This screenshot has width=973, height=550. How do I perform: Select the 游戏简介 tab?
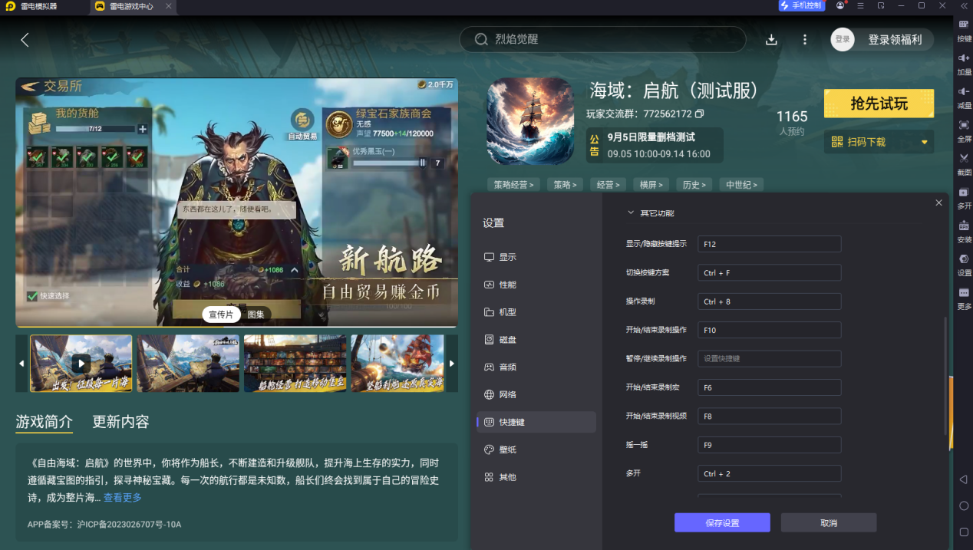click(x=45, y=422)
